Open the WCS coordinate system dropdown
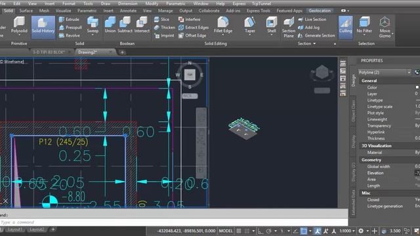Screen dimensions: 420x236 point(190,96)
